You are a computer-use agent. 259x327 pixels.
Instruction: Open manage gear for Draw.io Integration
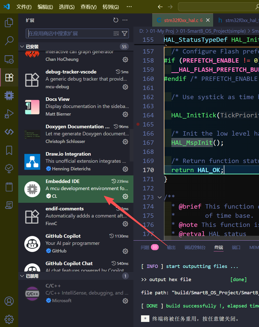point(125,169)
